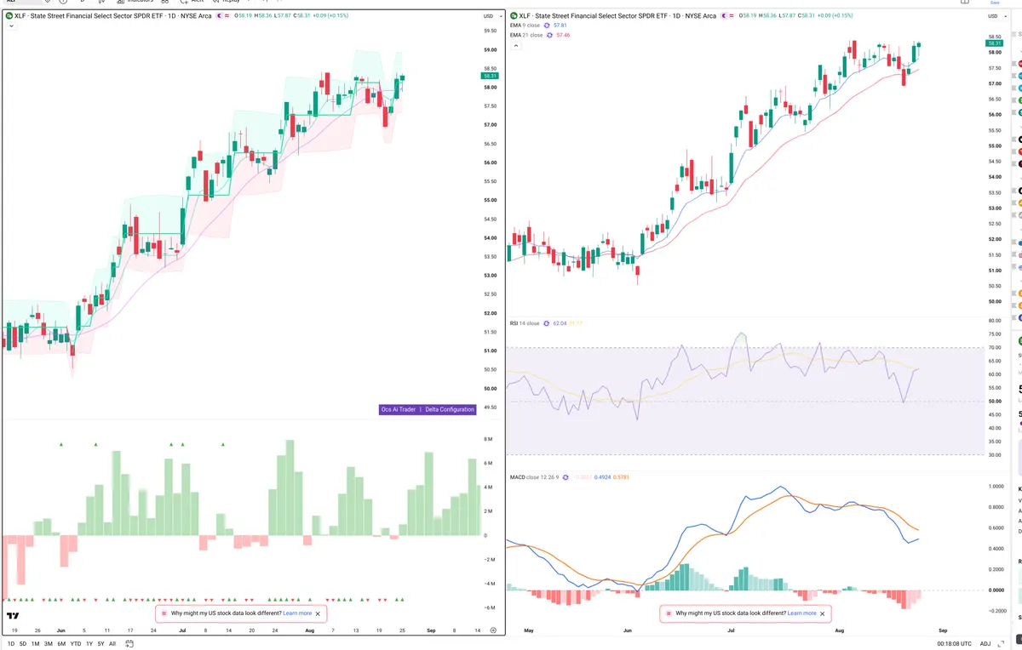Viewport: 1022px width, 650px height.
Task: Open the go-to-date calendar icon
Action: (x=129, y=644)
